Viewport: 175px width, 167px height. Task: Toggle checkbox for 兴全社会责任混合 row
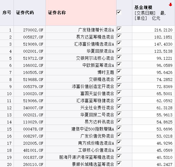pyautogui.click(x=119, y=107)
